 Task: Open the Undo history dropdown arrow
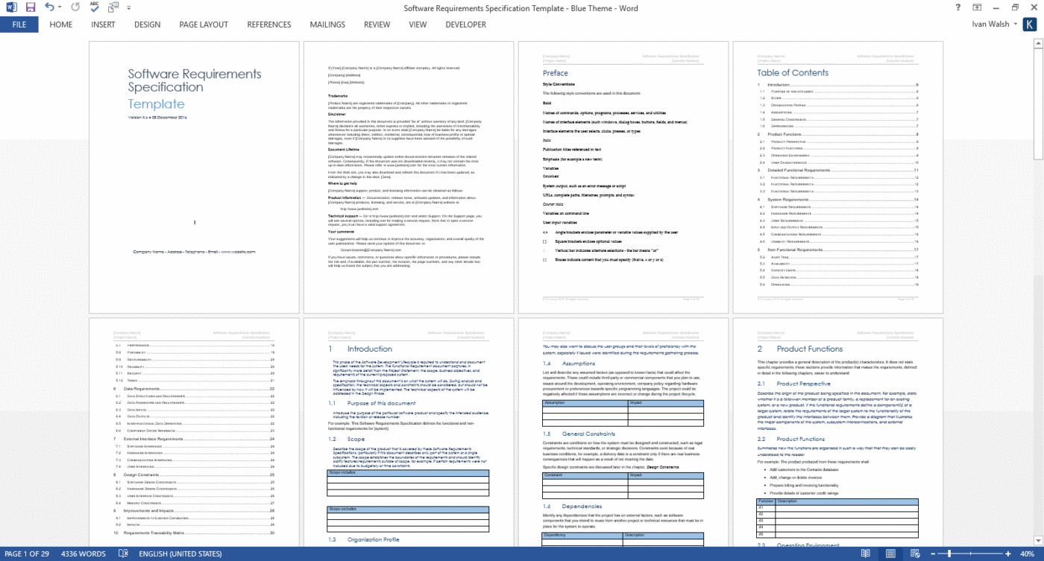pos(60,7)
